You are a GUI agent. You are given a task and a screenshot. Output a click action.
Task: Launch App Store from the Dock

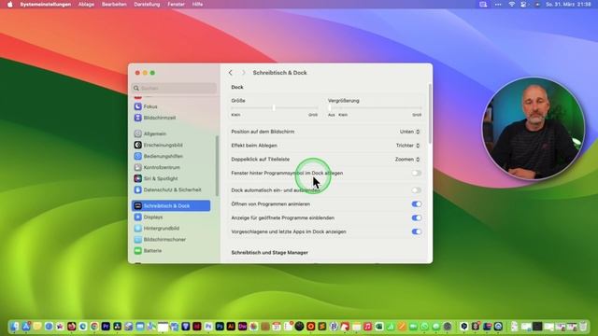click(26, 326)
